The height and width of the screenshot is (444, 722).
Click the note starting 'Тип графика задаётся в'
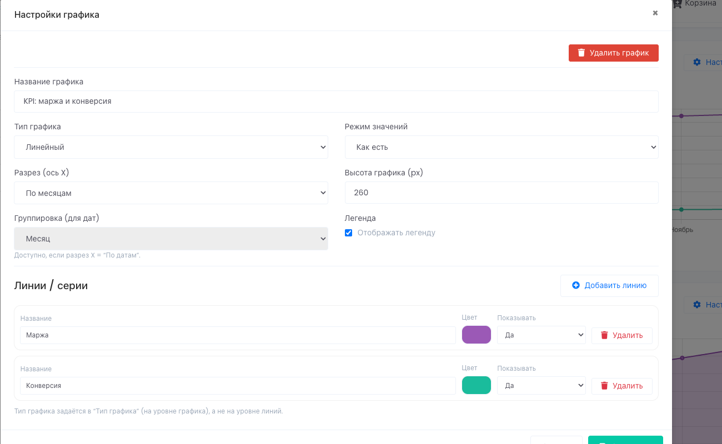pyautogui.click(x=148, y=411)
